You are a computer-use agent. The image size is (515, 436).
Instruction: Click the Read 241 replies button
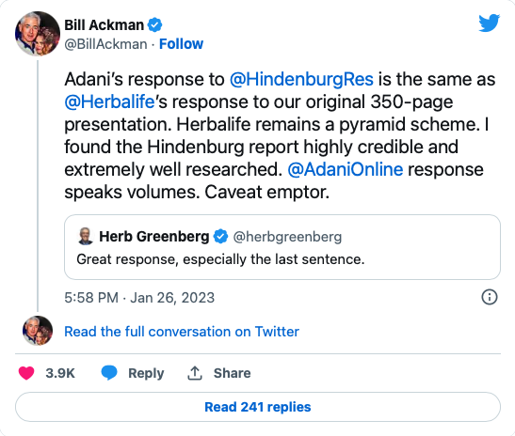(258, 407)
